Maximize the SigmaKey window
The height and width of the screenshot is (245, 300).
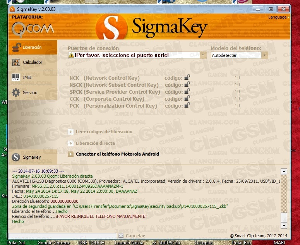[271, 9]
